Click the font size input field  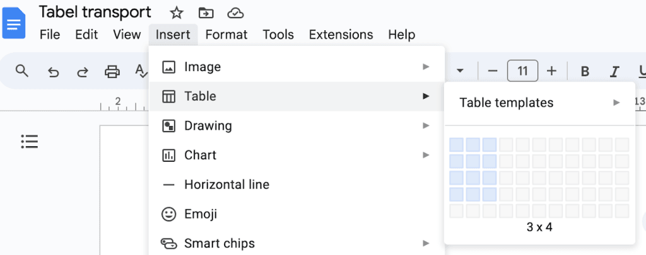(x=522, y=71)
